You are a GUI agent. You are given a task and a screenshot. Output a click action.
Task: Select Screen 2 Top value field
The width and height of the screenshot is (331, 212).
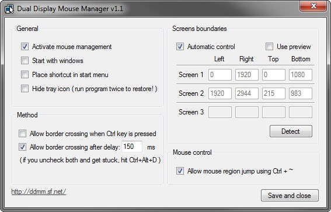point(274,93)
